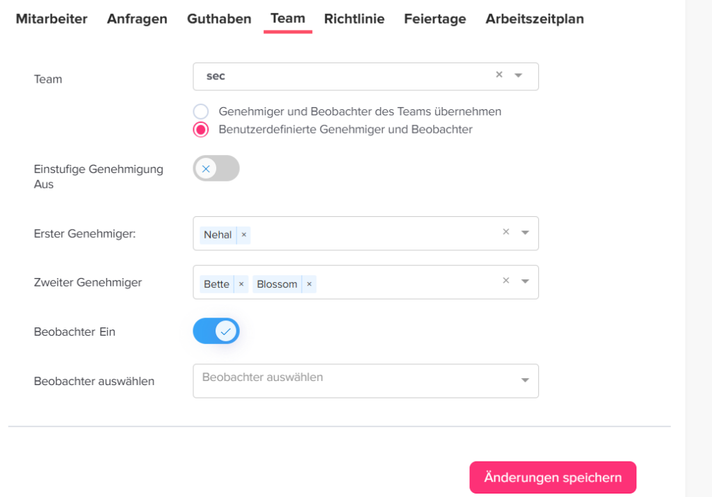
Task: Open the Beobachter auswählen dropdown
Action: pos(525,380)
